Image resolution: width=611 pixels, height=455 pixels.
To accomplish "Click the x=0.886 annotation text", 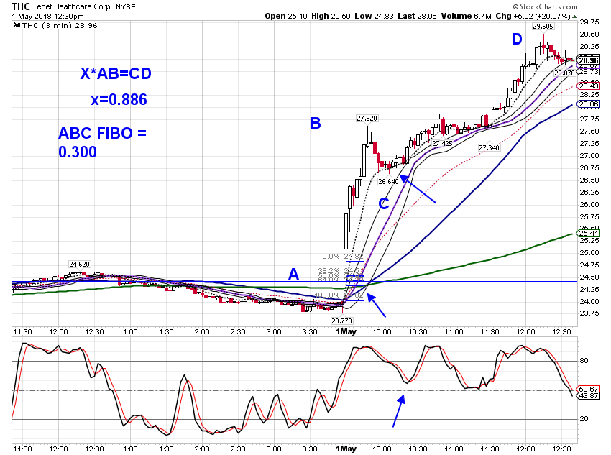I will pyautogui.click(x=119, y=100).
